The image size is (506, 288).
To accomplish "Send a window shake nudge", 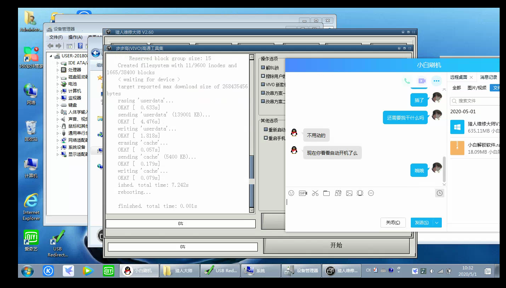I will (x=360, y=193).
